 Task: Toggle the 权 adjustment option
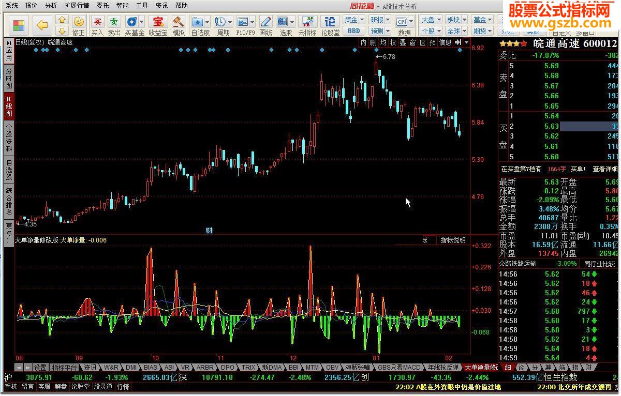(x=393, y=42)
